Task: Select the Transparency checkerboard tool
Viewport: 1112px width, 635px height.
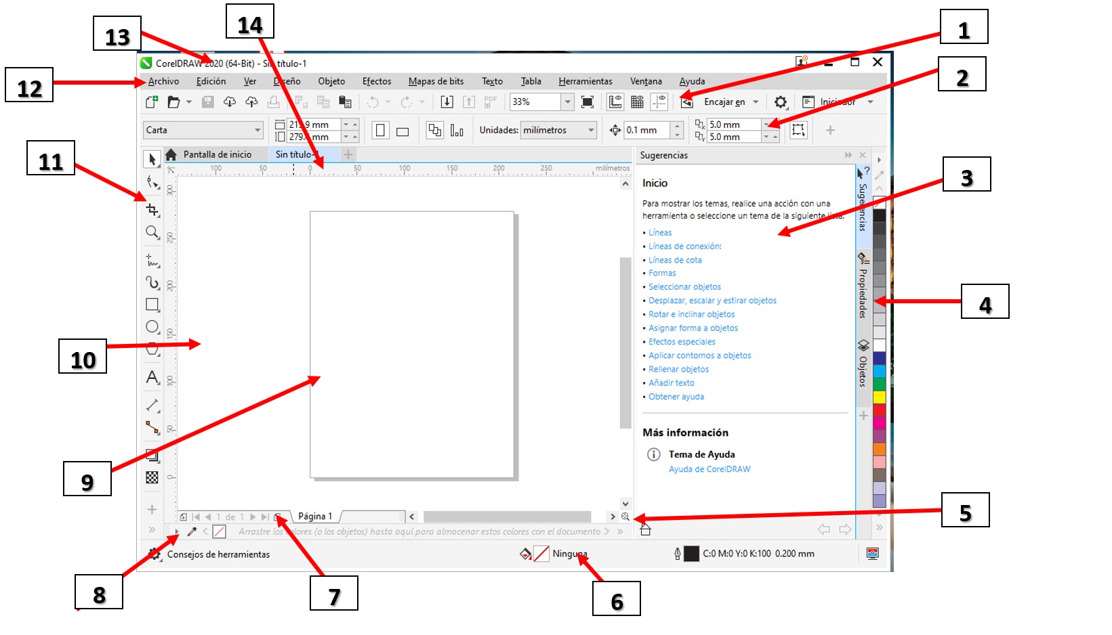Action: (152, 477)
